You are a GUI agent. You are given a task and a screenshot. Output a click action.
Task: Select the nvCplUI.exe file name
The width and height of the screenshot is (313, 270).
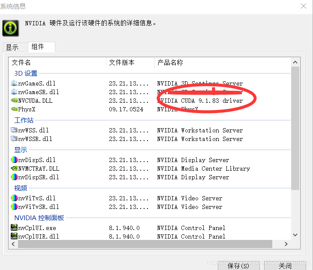pos(37,228)
